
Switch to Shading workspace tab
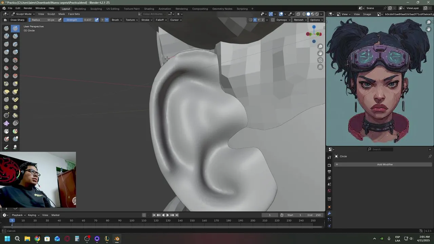(149, 8)
